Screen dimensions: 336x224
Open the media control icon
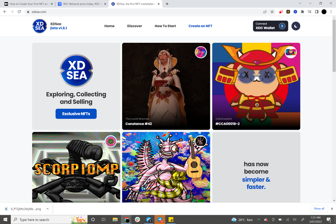(x=309, y=12)
